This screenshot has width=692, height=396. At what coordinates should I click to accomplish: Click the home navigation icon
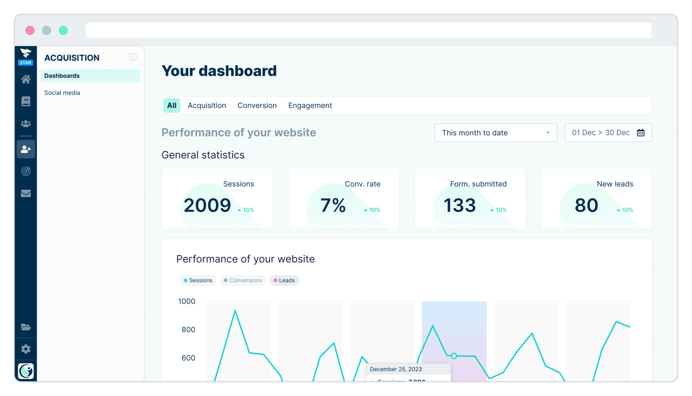pos(26,79)
